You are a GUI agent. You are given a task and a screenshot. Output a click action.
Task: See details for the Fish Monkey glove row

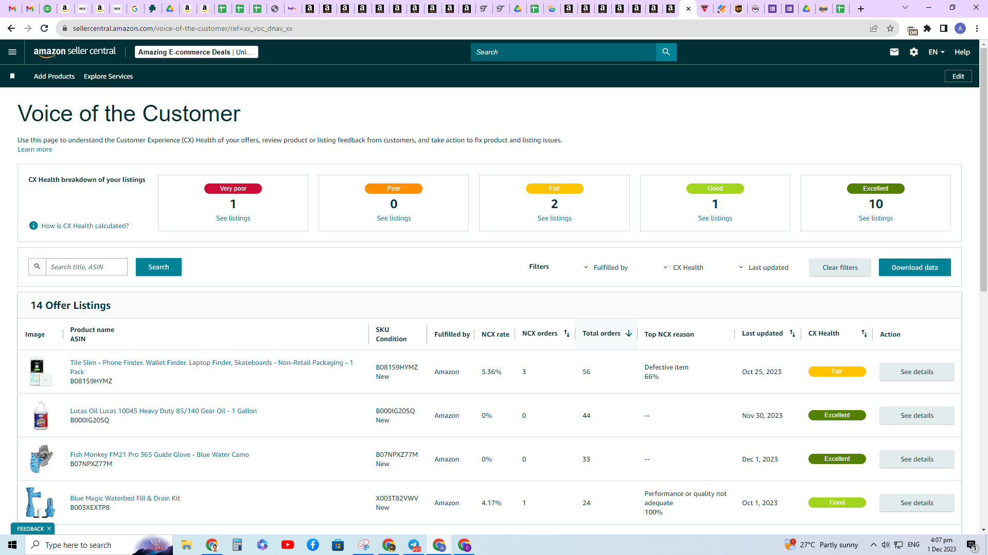(x=916, y=459)
